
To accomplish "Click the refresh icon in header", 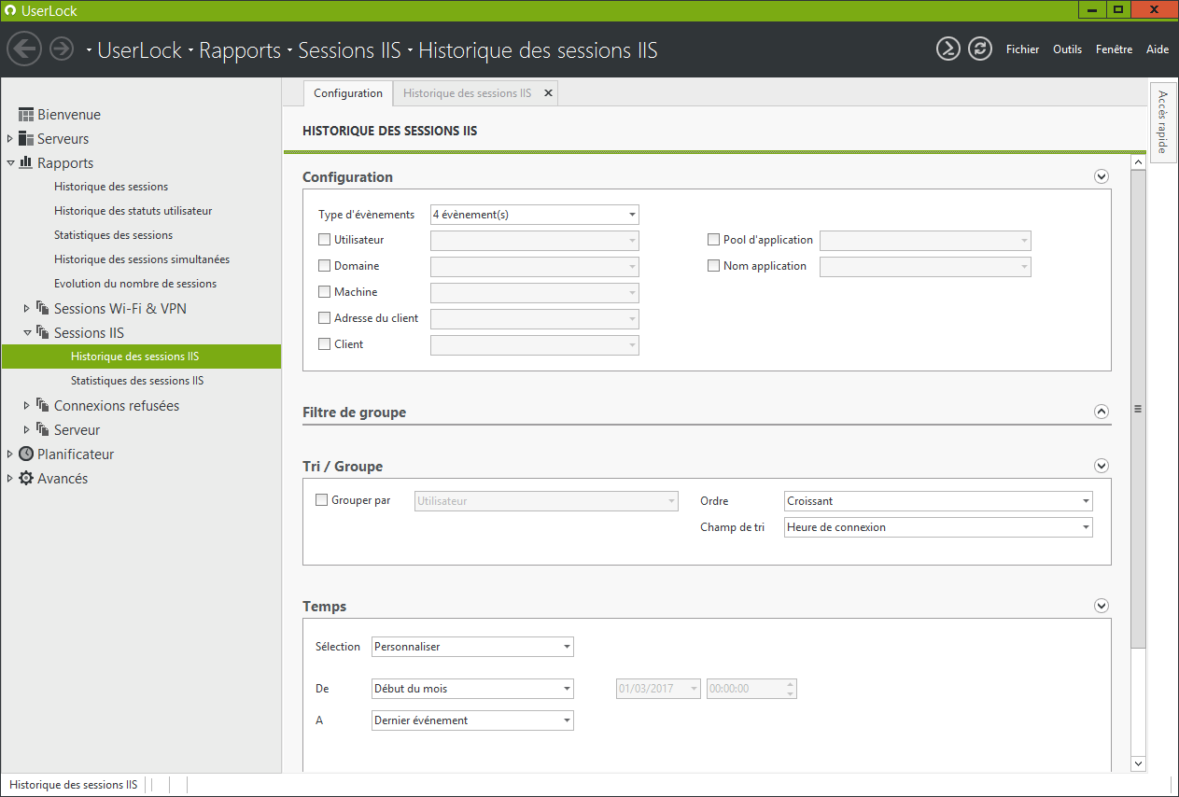I will tap(979, 49).
